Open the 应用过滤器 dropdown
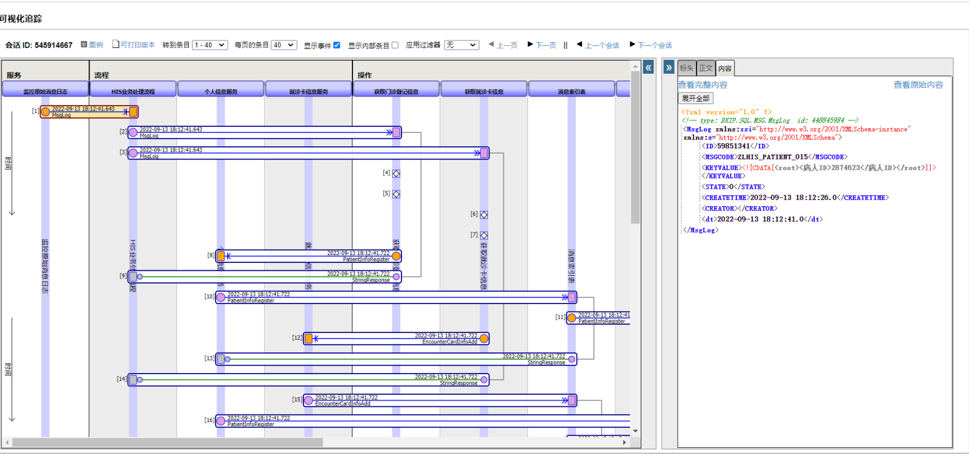 [x=461, y=45]
